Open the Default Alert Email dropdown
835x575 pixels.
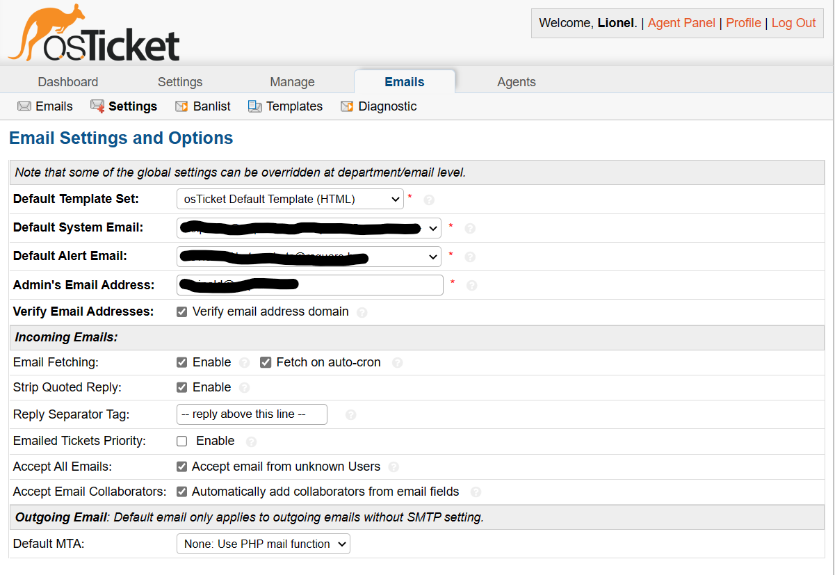309,257
